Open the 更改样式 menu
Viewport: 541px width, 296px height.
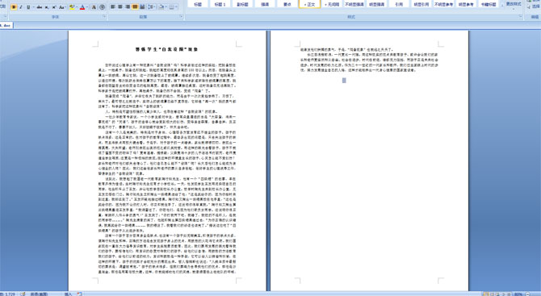click(x=514, y=4)
